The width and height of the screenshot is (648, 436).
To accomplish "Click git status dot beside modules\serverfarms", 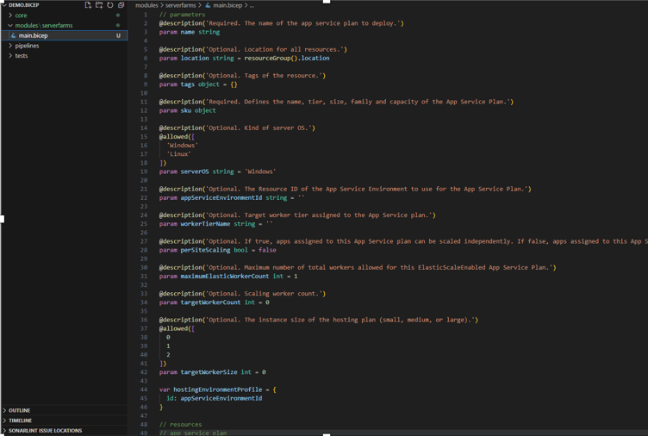I will tap(118, 25).
